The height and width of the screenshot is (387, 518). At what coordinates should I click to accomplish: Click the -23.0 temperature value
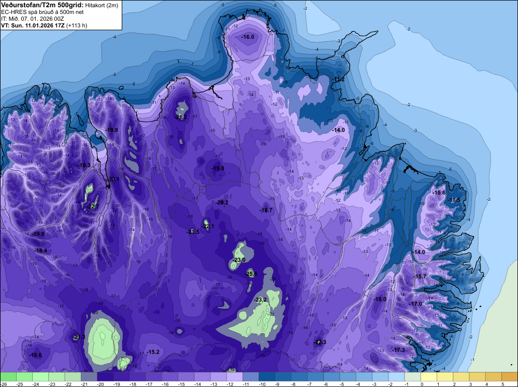point(239,260)
